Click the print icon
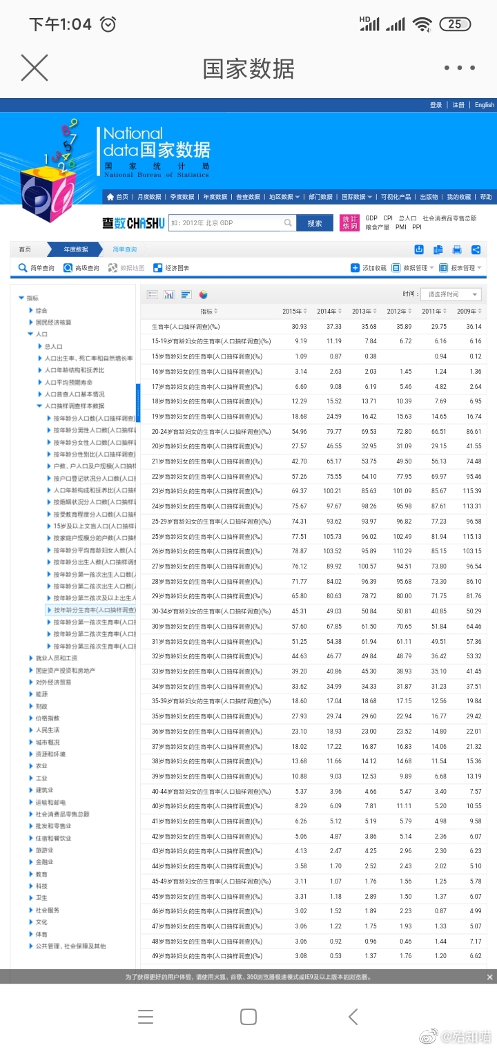The width and height of the screenshot is (497, 1050). tap(456, 250)
